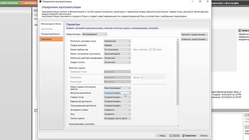
Task: Open the Предустановки preset dropdown
Action: (x=95, y=34)
